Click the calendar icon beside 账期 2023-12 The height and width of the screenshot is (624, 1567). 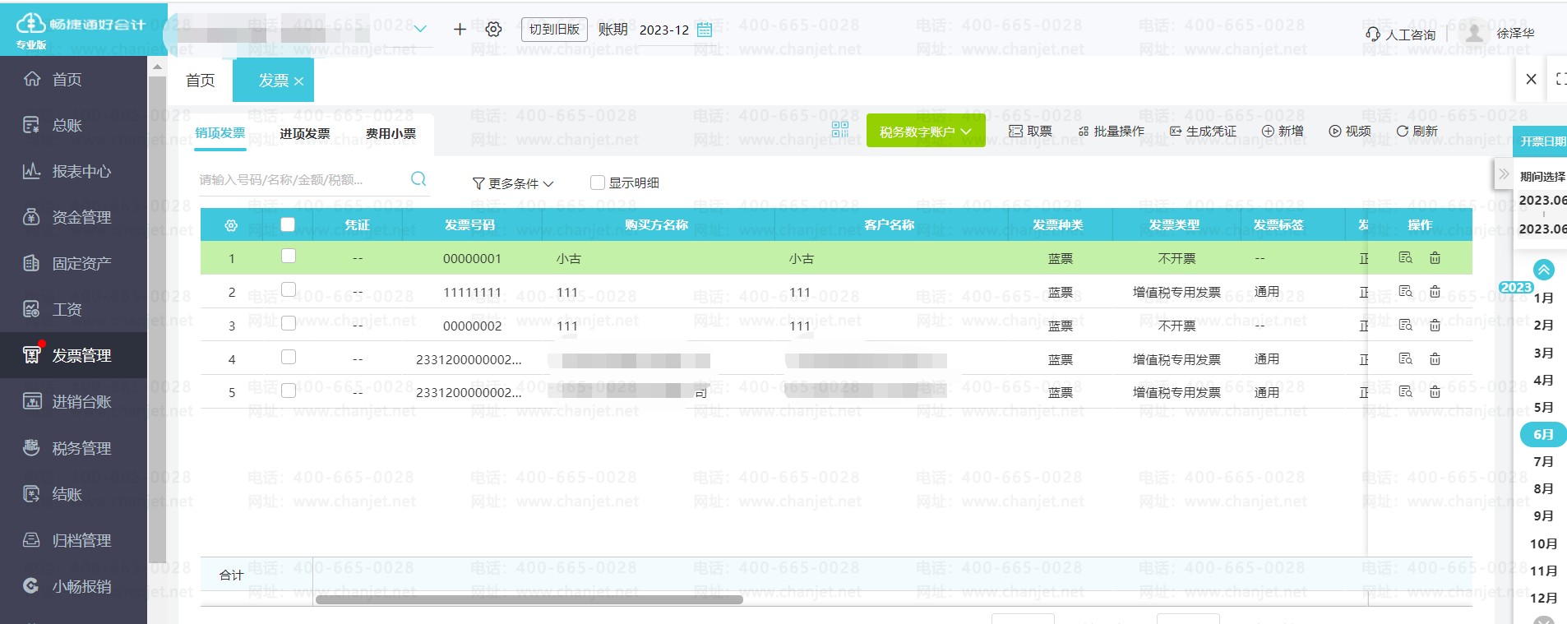705,30
